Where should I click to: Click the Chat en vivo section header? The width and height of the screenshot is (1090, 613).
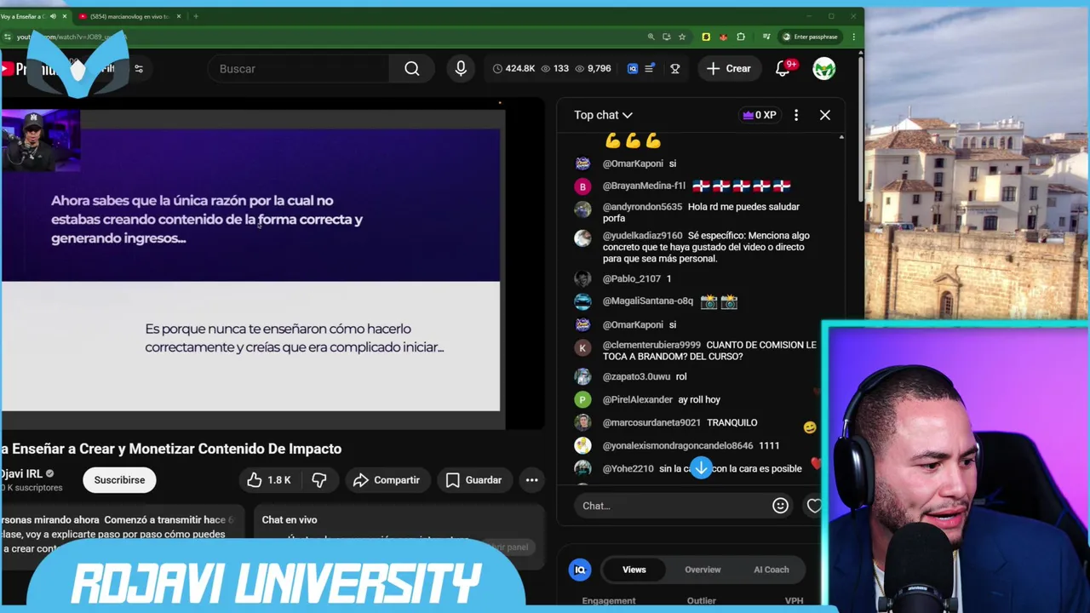[290, 519]
